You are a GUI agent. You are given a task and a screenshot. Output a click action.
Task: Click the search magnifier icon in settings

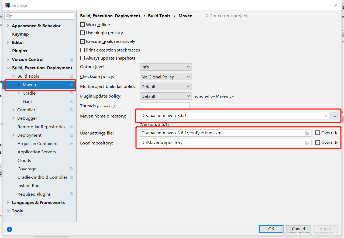coord(9,16)
